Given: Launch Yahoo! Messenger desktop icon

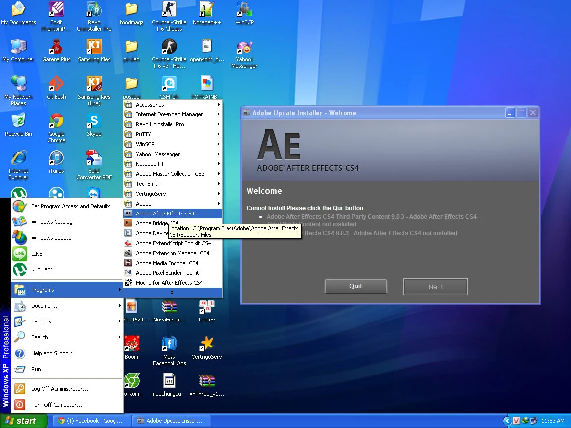Looking at the screenshot, I should point(244,53).
